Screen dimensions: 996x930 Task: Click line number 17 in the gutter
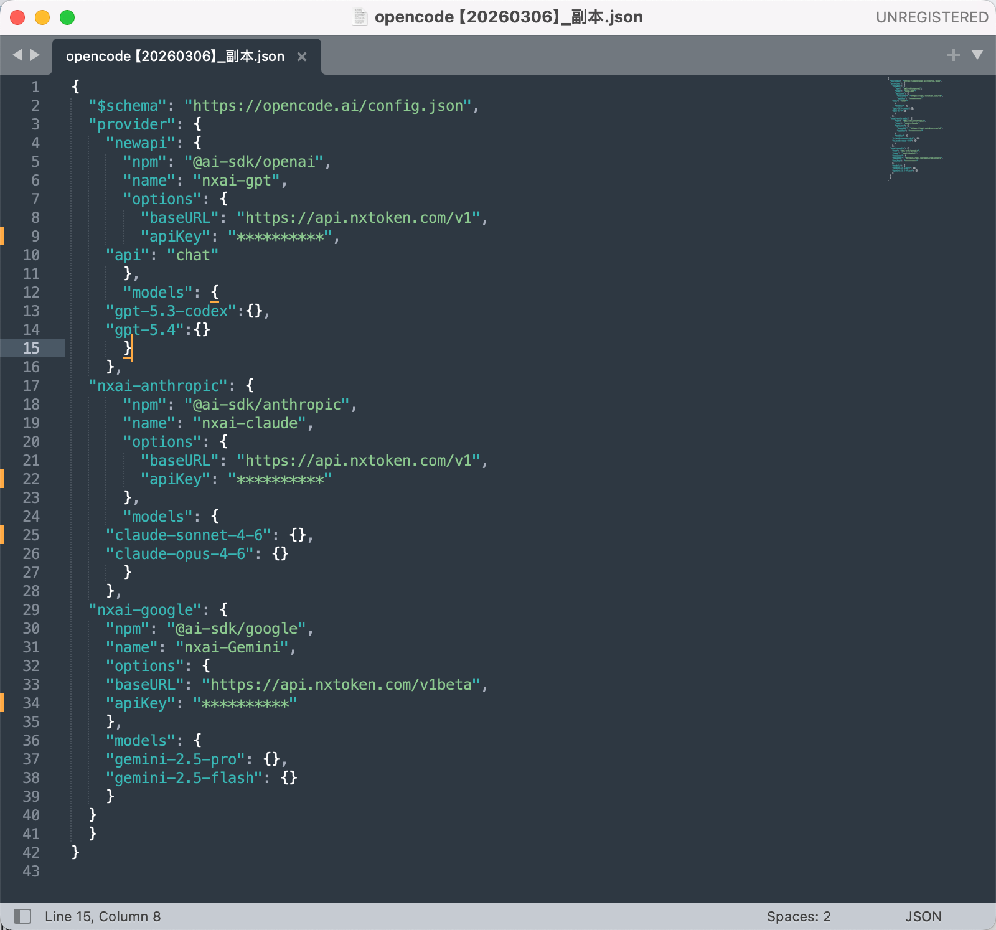click(31, 386)
